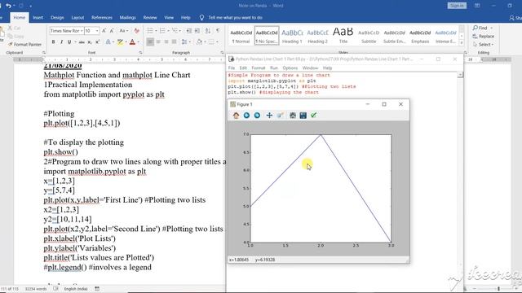The width and height of the screenshot is (522, 293).
Task: Toggle Italic formatting in Word ribbon
Action: click(61, 42)
